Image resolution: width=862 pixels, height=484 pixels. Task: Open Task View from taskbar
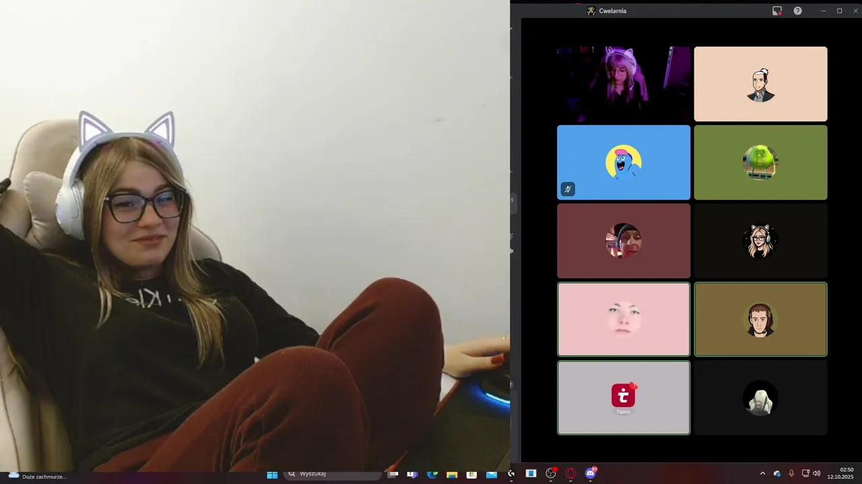click(x=393, y=474)
